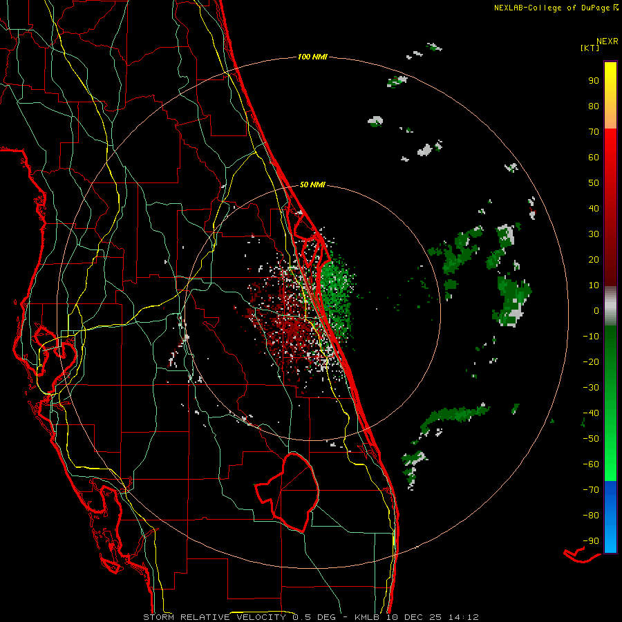The width and height of the screenshot is (622, 622).
Task: Click the STORM RELATIVE VELOCITY footer text
Action: (215, 617)
